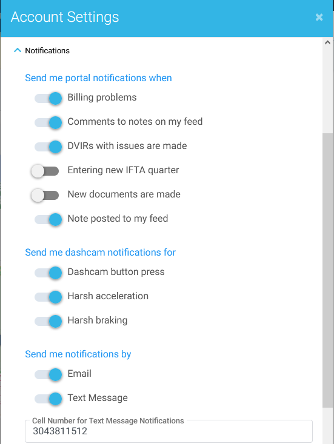Enable Entering new IFTA quarter toggle
The height and width of the screenshot is (444, 334).
[45, 171]
